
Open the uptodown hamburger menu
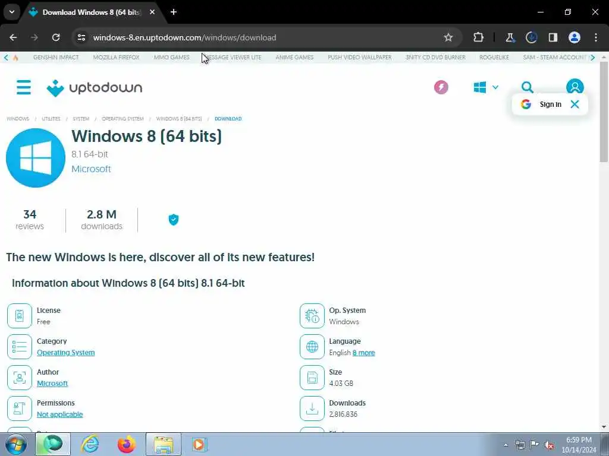pos(24,87)
